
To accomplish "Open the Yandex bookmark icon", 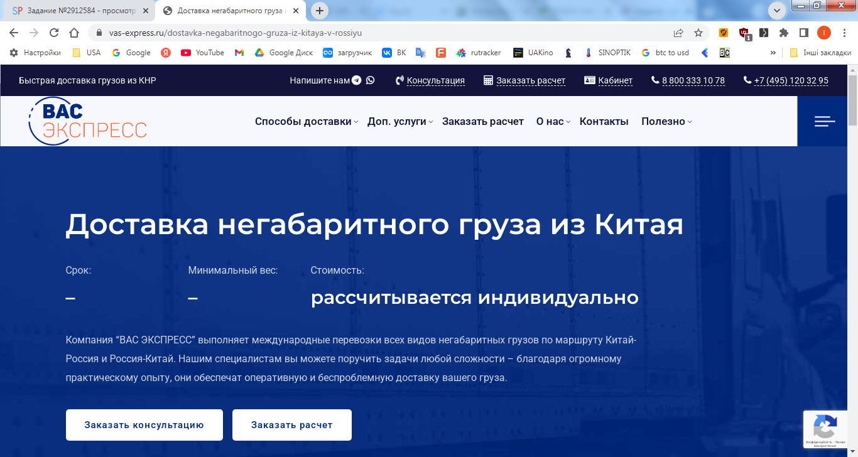I will [x=166, y=53].
